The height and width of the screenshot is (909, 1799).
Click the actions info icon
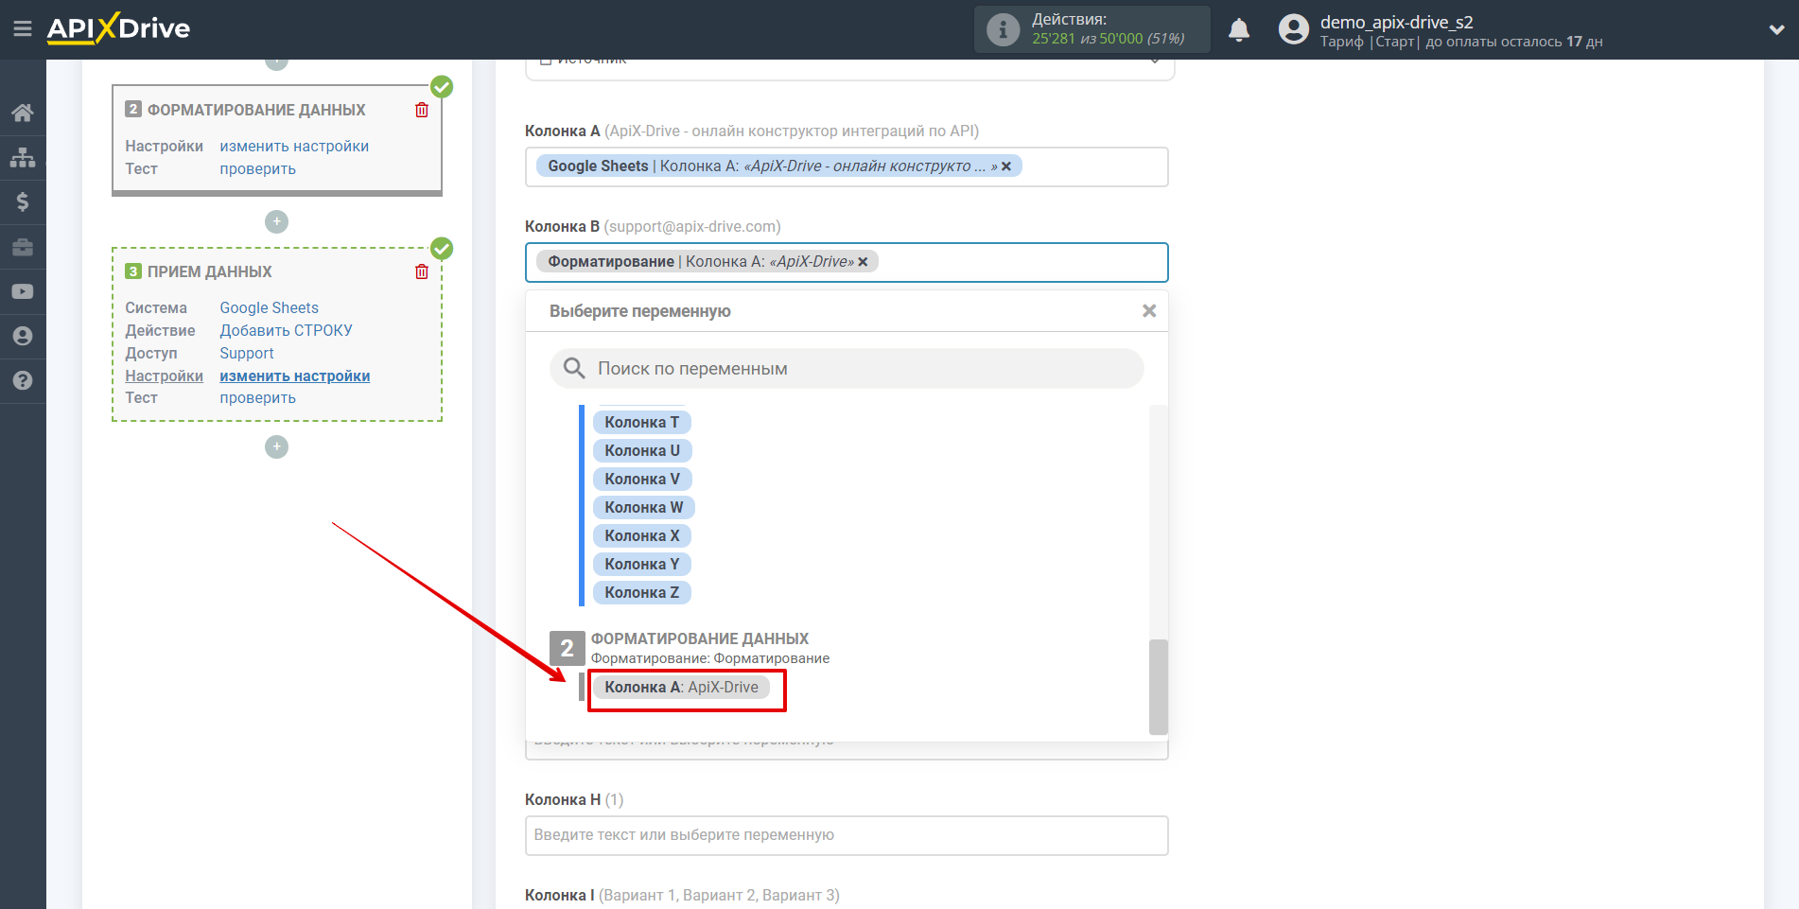click(1004, 29)
